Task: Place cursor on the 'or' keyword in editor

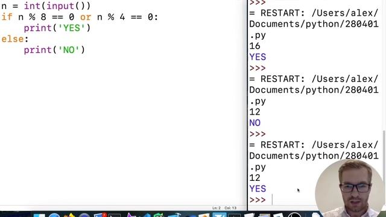Action: pyautogui.click(x=86, y=17)
